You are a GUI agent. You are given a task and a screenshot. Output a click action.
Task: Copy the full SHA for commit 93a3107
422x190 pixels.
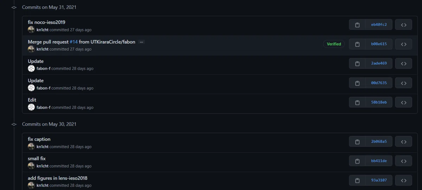point(357,180)
